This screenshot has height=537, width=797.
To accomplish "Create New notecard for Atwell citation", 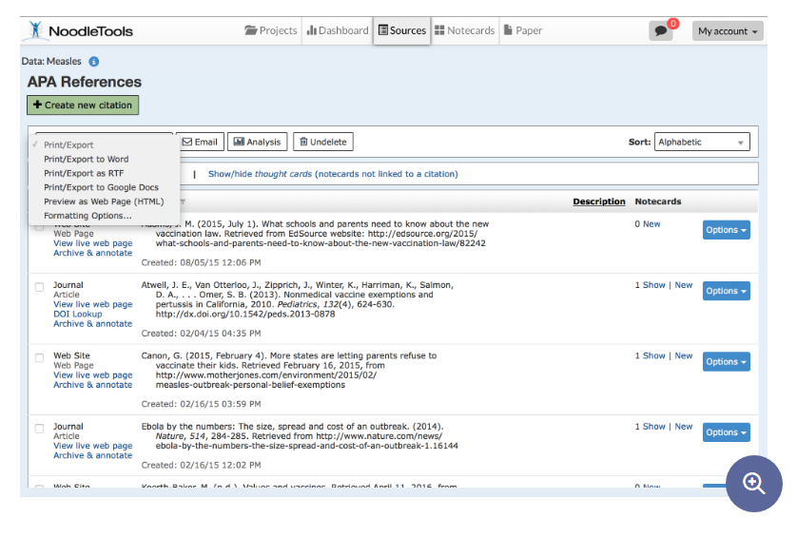I will [x=684, y=285].
